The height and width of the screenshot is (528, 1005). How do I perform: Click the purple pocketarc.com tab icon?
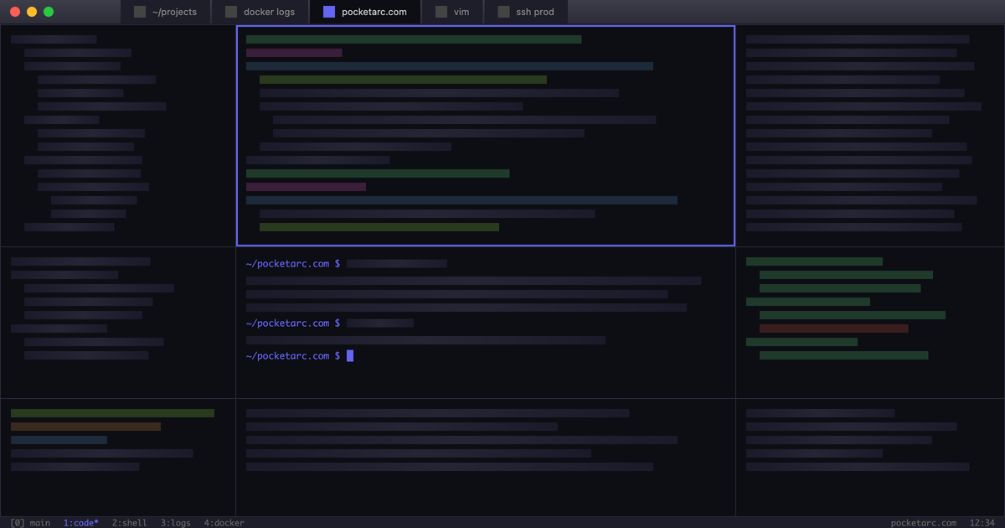[329, 12]
